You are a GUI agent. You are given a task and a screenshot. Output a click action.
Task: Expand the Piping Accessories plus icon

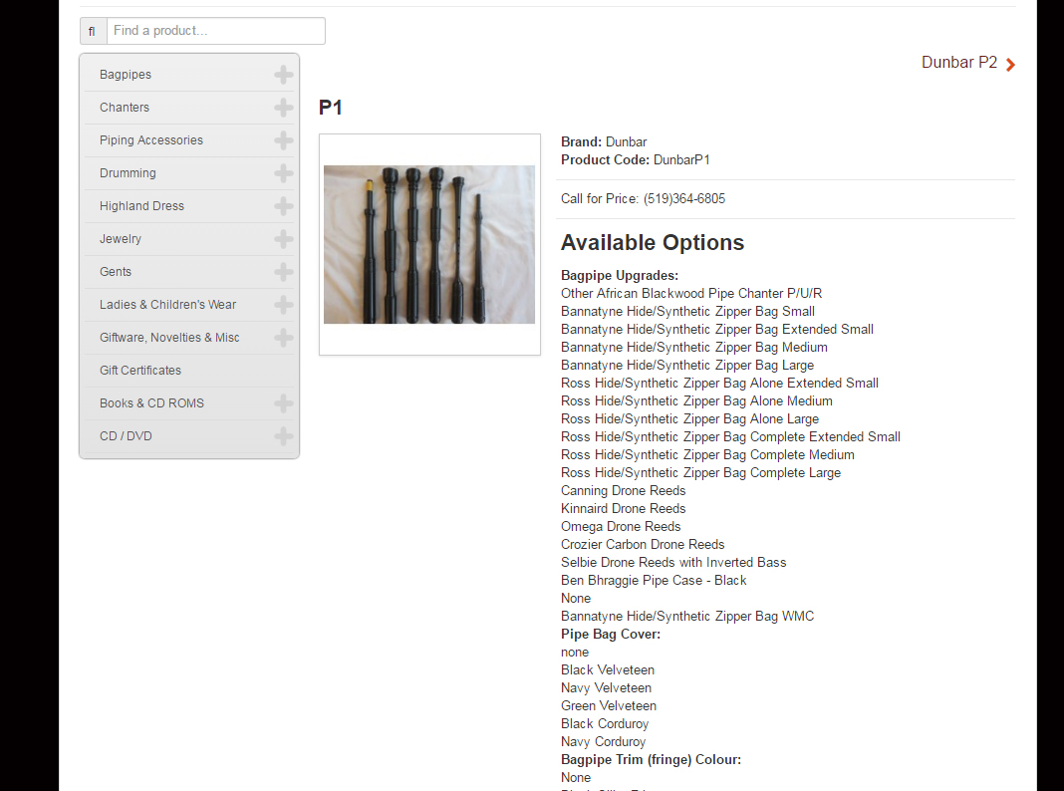point(284,140)
